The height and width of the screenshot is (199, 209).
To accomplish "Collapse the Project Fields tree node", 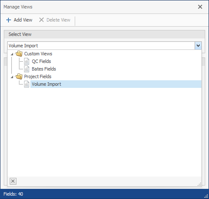I will pyautogui.click(x=12, y=77).
